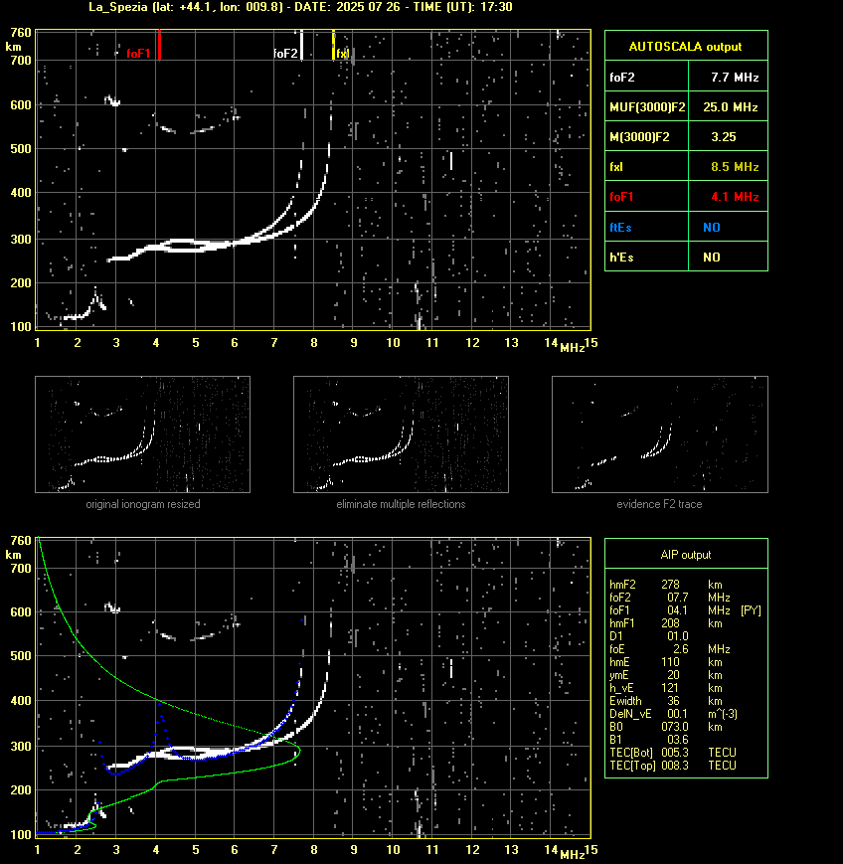The image size is (843, 864).
Task: Click the La_Spezia date and time title
Action: pyautogui.click(x=300, y=7)
